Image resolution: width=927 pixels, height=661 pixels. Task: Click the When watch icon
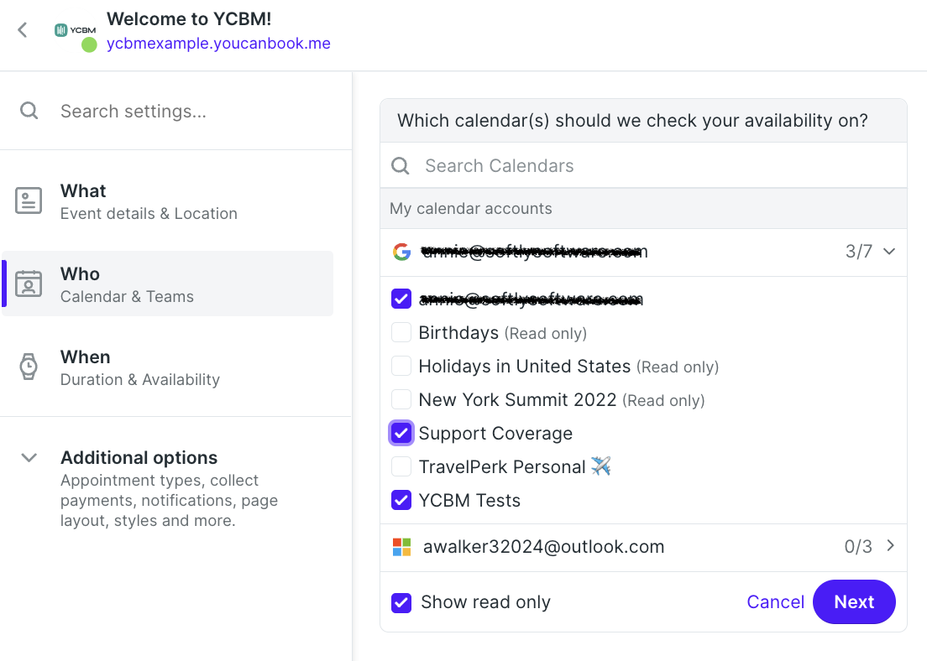[x=29, y=367]
